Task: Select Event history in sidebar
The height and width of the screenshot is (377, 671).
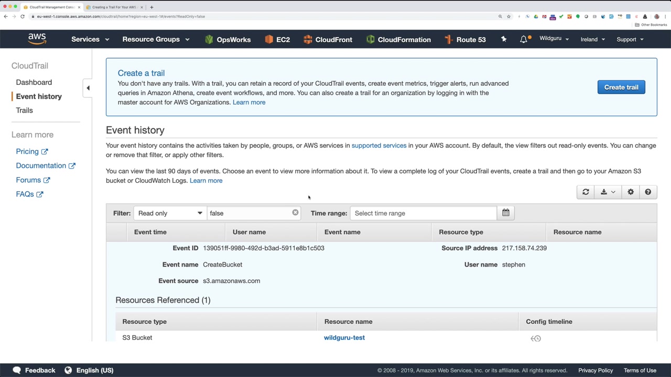Action: point(39,96)
